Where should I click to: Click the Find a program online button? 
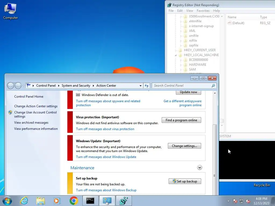coord(181,120)
